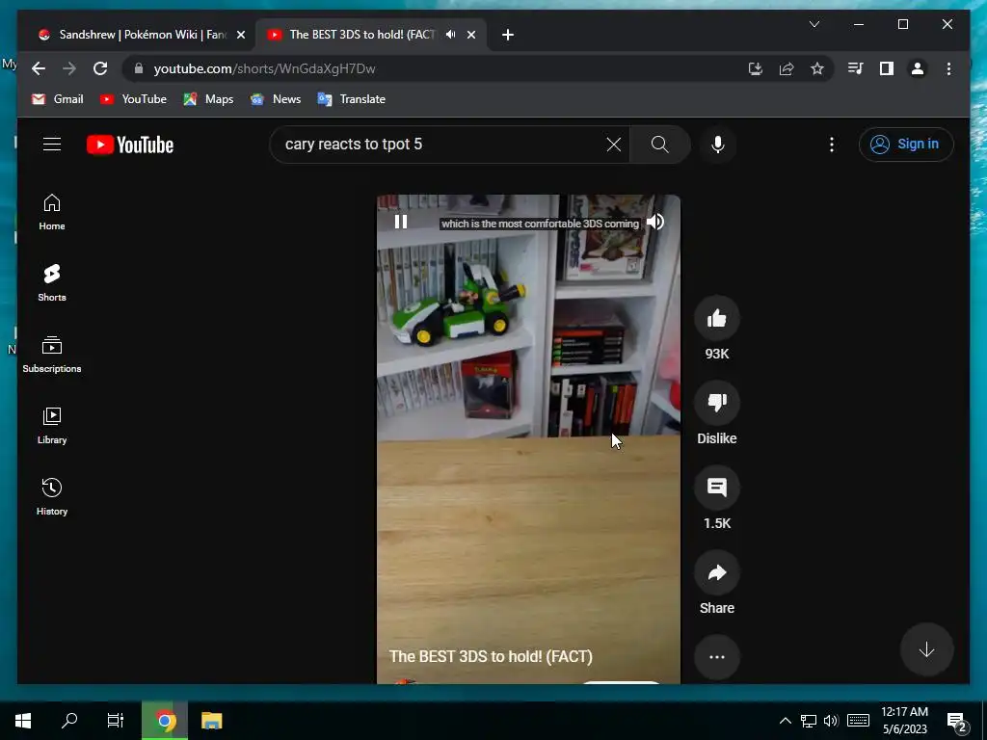Viewport: 987px width, 740px height.
Task: View site information lock icon
Action: 139,68
